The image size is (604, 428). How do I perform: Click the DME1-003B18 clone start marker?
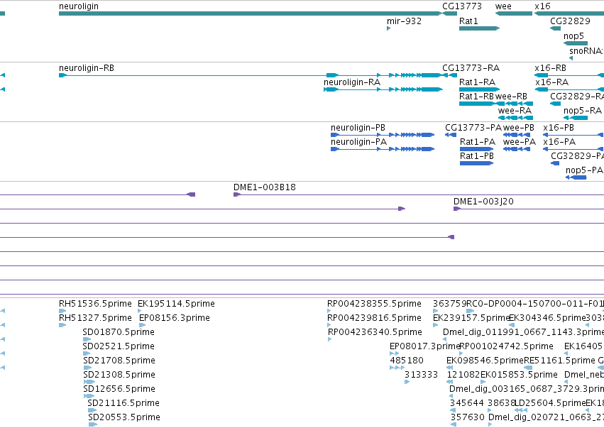pos(237,194)
